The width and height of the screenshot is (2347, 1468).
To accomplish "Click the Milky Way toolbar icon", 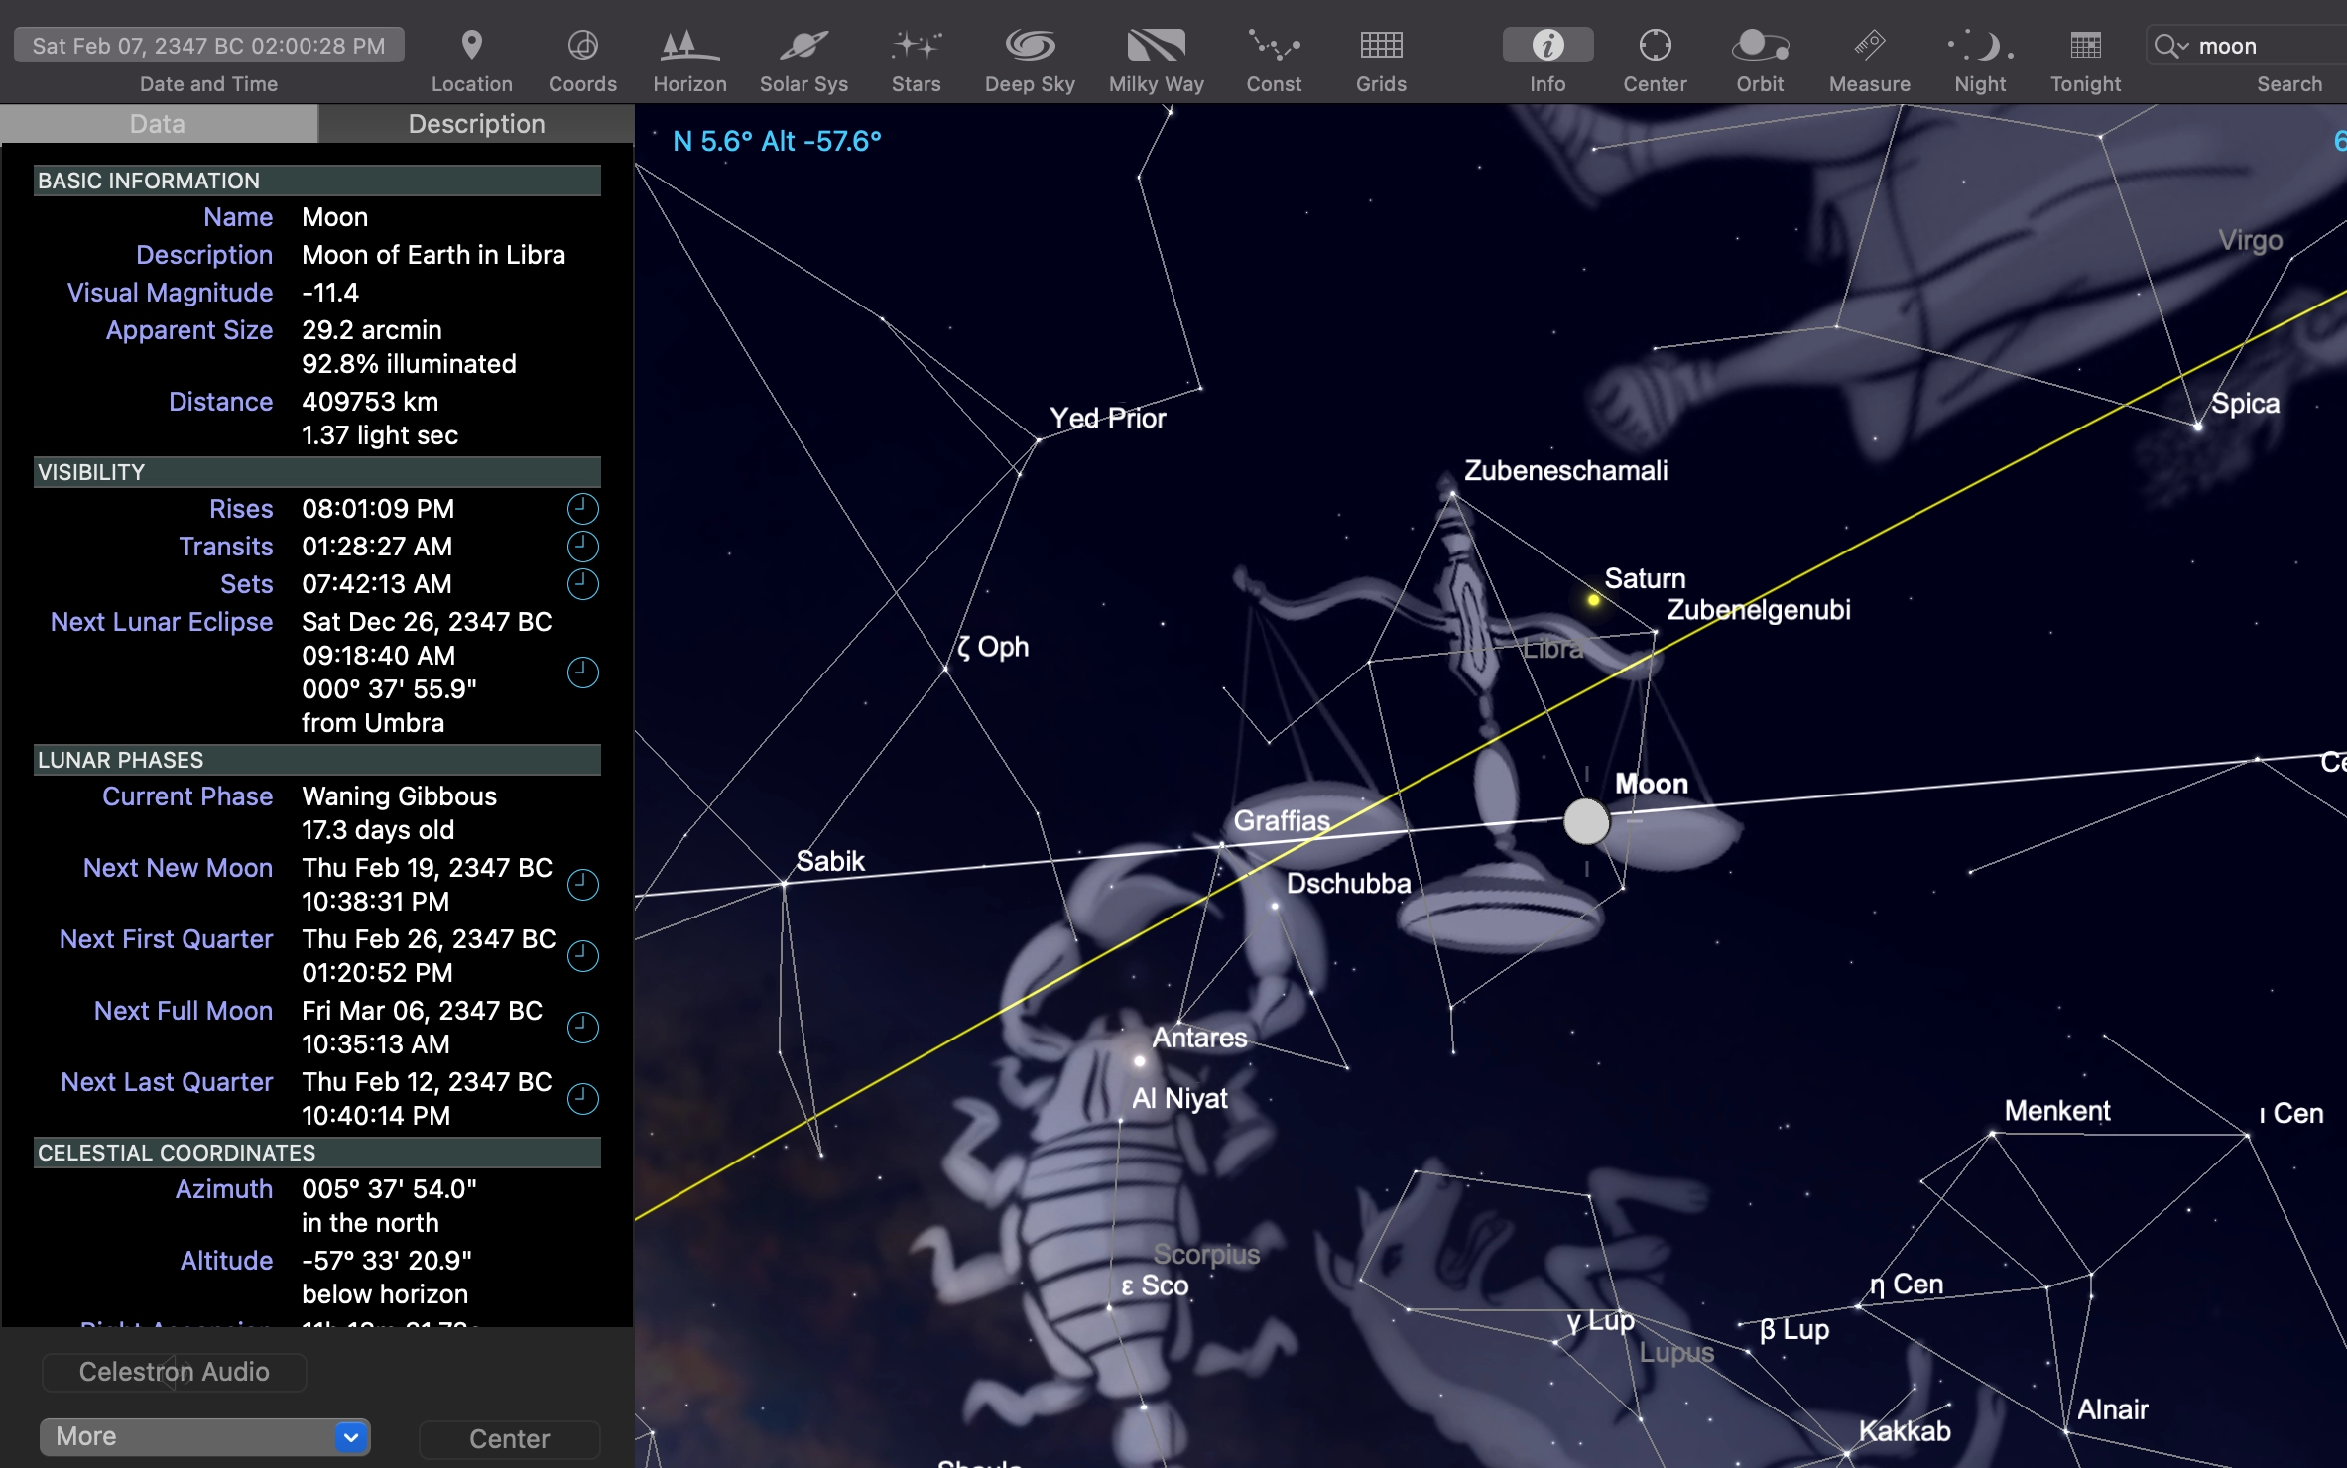I will tap(1156, 46).
